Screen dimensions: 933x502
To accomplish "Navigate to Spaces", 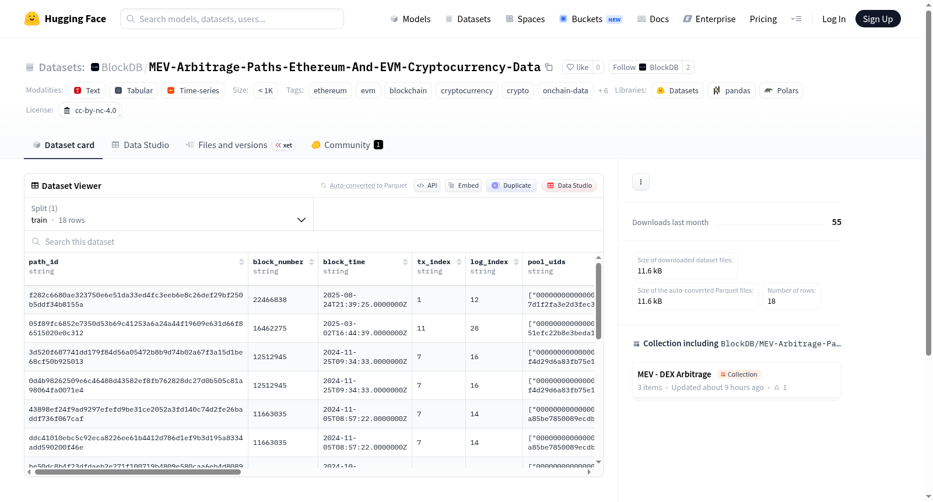I will click(525, 19).
